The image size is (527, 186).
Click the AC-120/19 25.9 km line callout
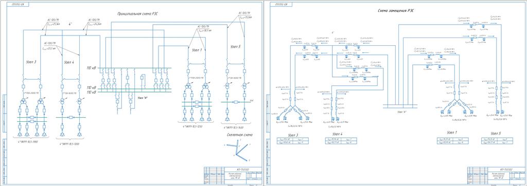pyautogui.click(x=54, y=23)
